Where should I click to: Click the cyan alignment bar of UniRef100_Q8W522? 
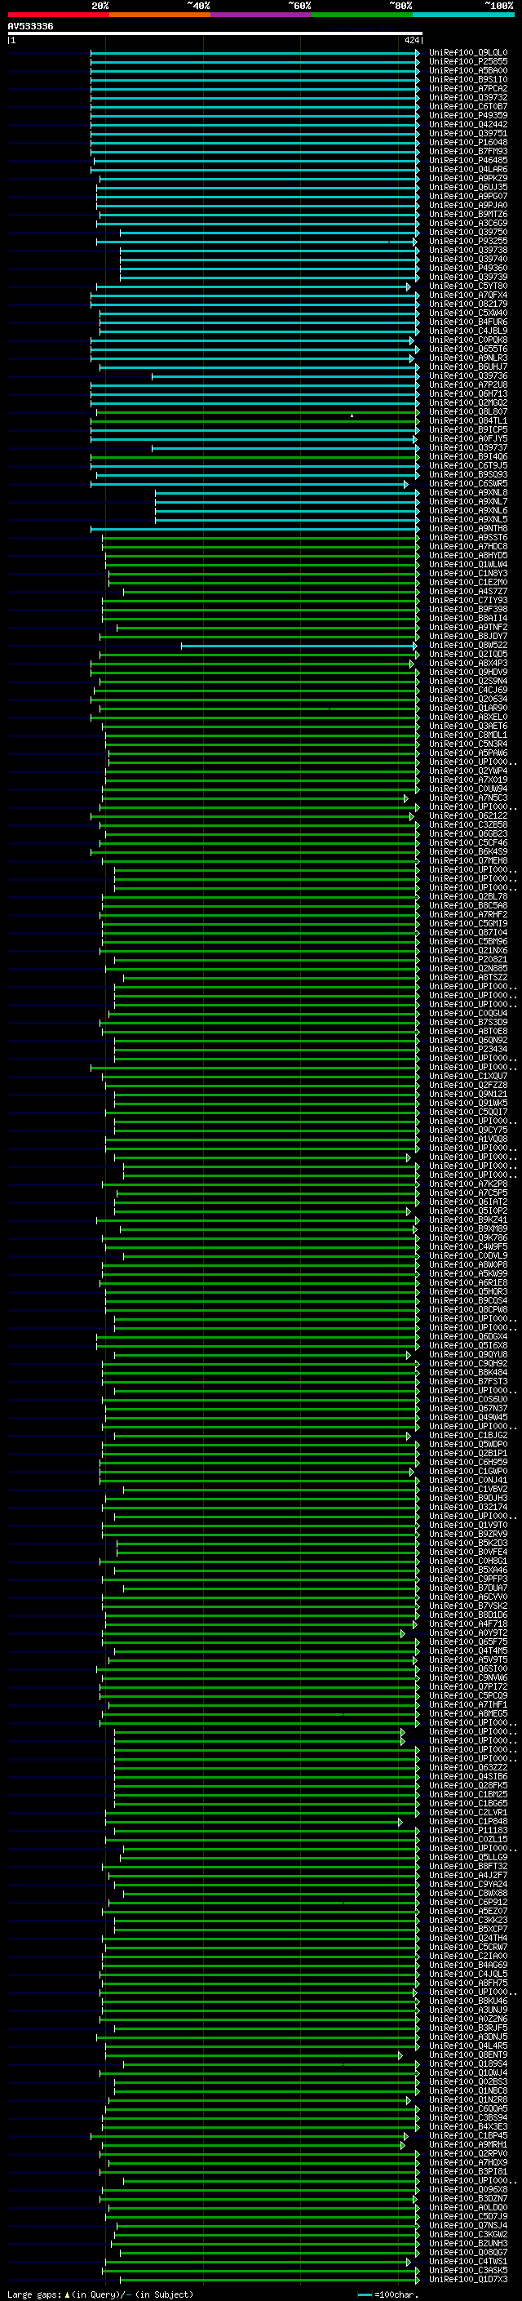tap(300, 645)
